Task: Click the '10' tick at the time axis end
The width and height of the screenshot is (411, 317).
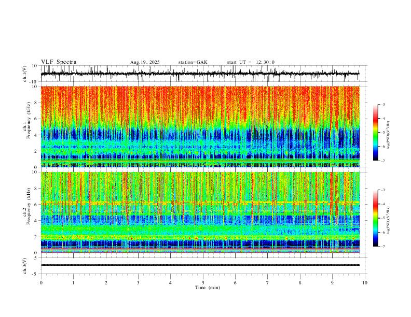Action: click(365, 283)
